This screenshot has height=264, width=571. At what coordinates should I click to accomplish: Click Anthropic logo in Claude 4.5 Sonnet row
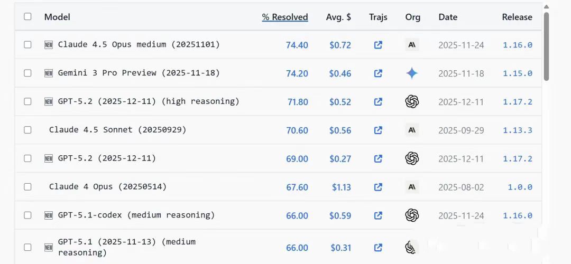[x=412, y=130]
